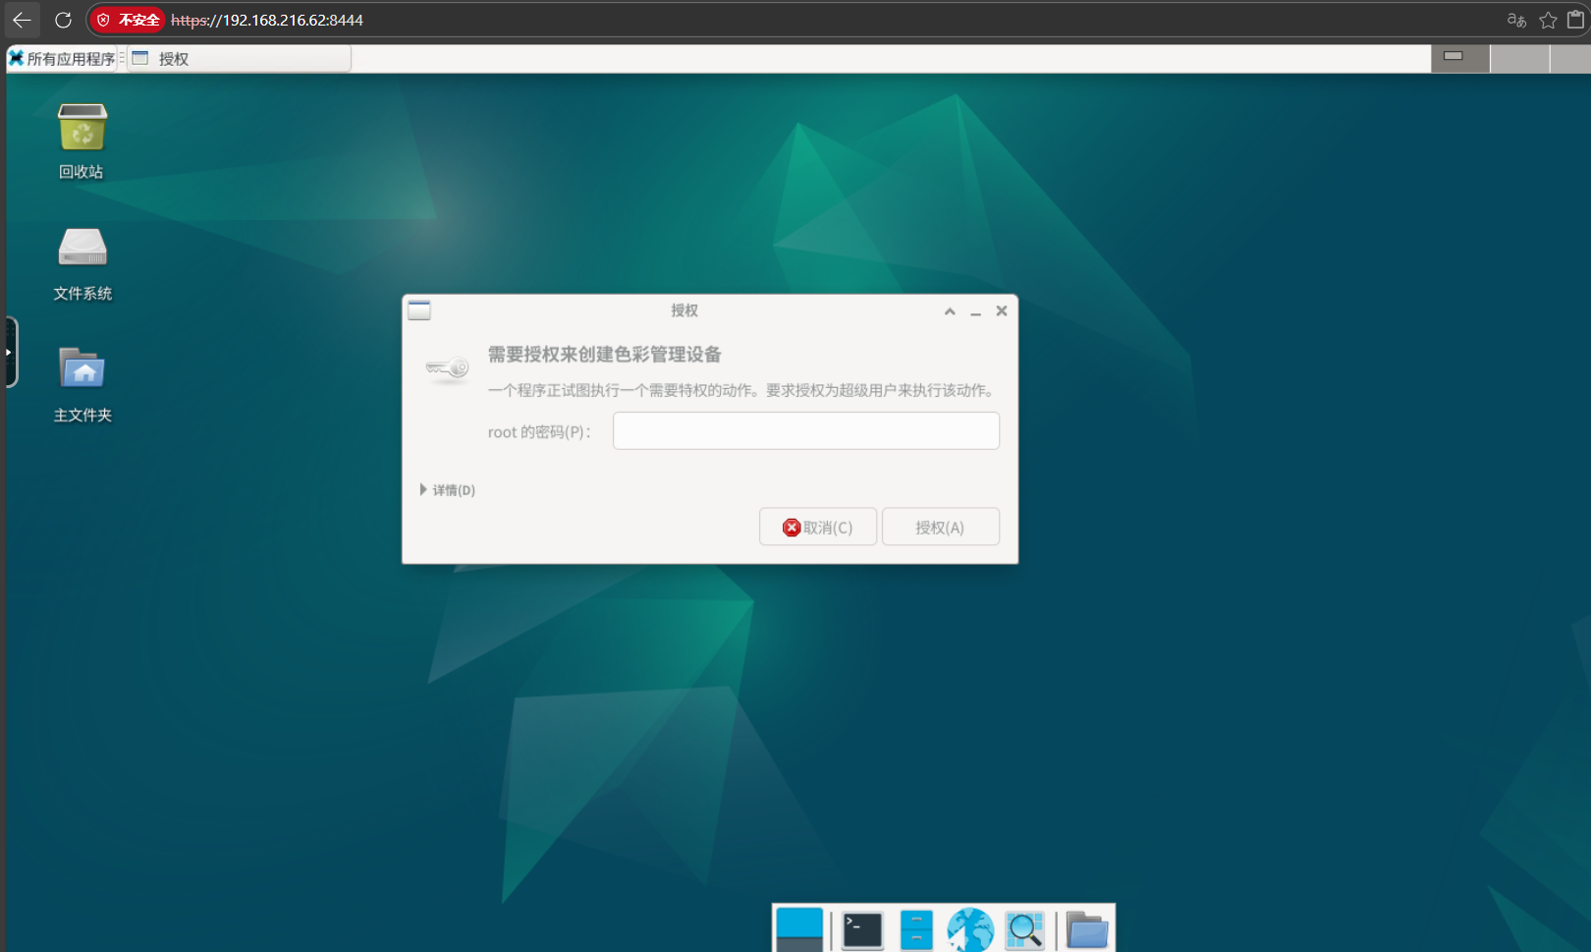Open the home folder icon in the dock
Image resolution: width=1591 pixels, height=952 pixels.
(1087, 929)
